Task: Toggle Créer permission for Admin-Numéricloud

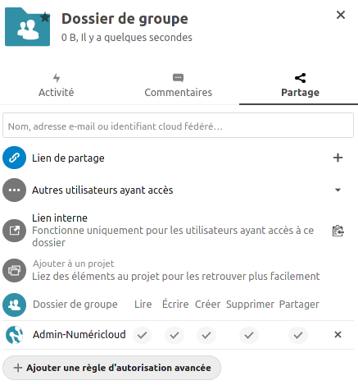Action: tap(206, 335)
